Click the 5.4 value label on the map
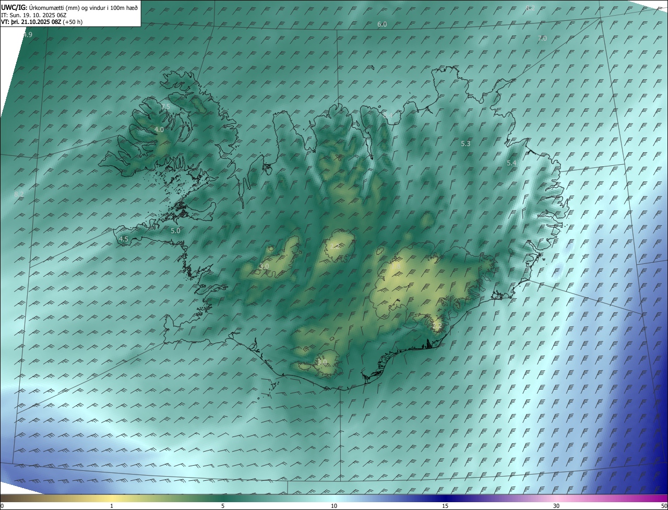 coord(511,163)
